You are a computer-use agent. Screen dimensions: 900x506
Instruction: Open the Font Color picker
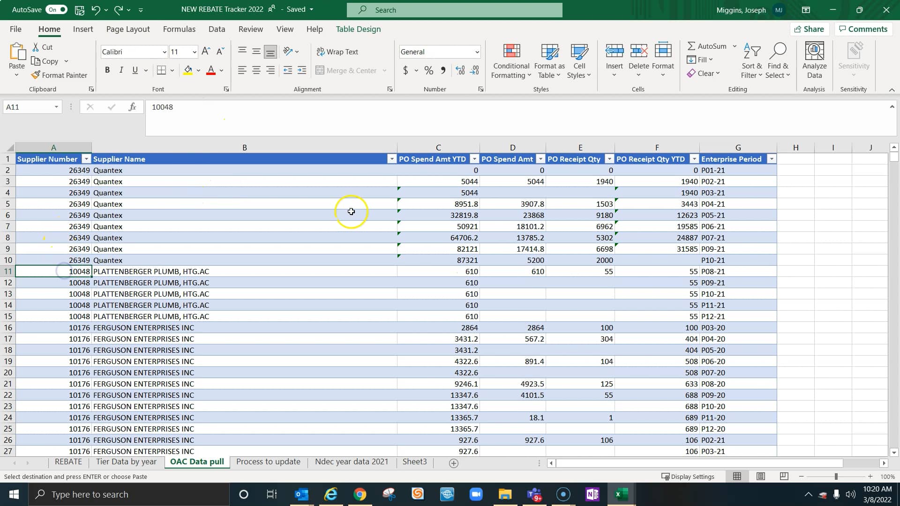point(220,70)
